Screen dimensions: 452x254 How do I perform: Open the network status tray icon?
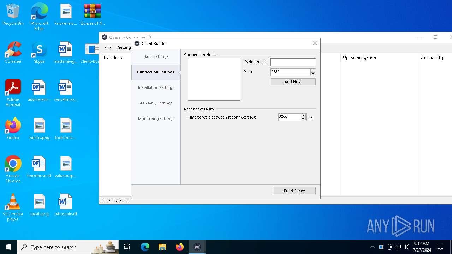pos(398,247)
